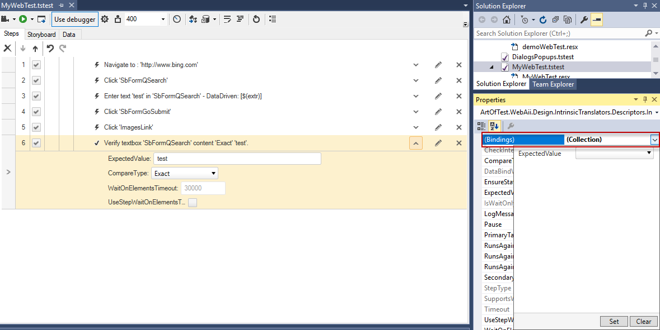Open the dropdown beside the green play button
Screen dimensions: 660x330
click(32, 20)
